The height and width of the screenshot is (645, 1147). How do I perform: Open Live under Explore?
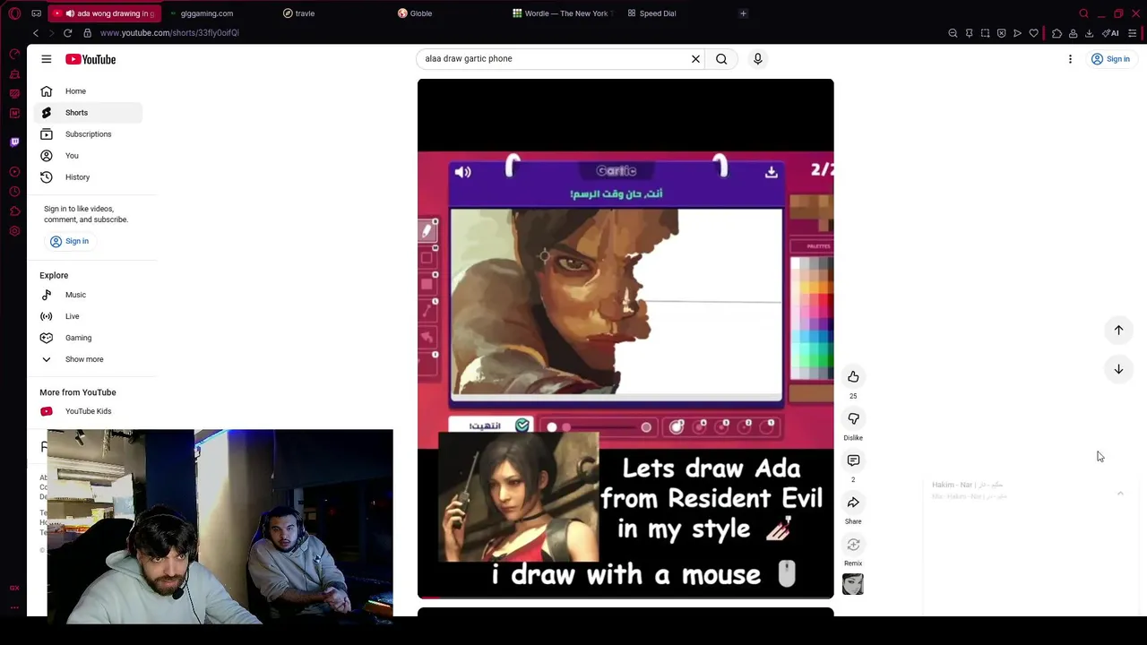tap(88, 316)
